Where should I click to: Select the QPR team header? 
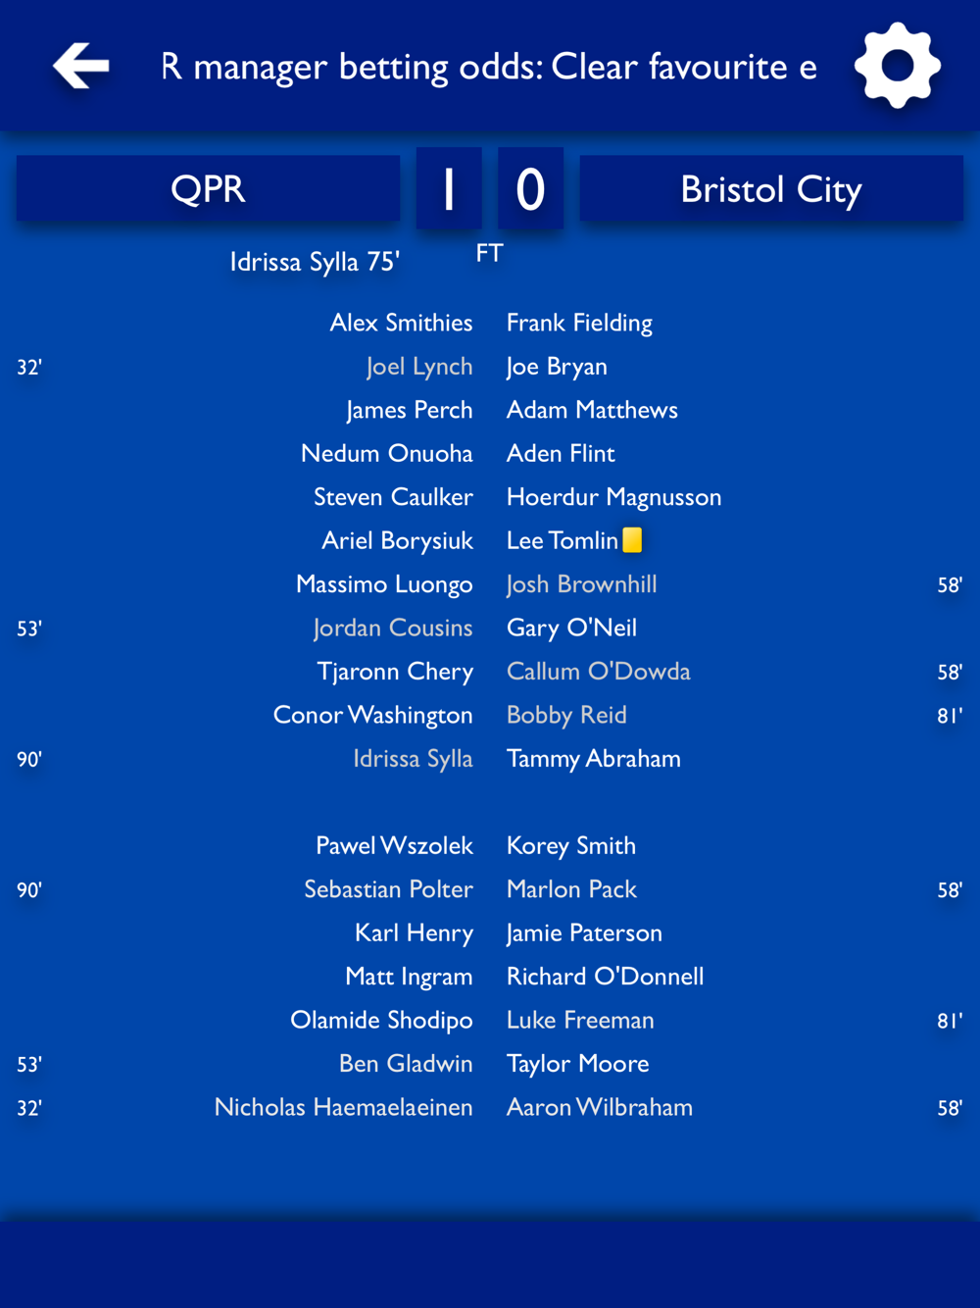point(208,188)
